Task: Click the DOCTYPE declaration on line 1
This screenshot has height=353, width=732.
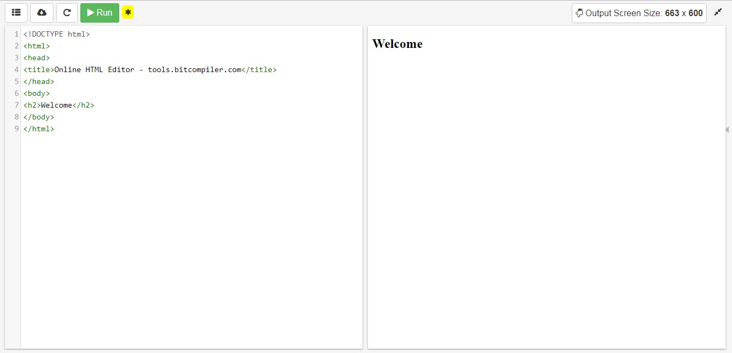Action: pyautogui.click(x=56, y=34)
